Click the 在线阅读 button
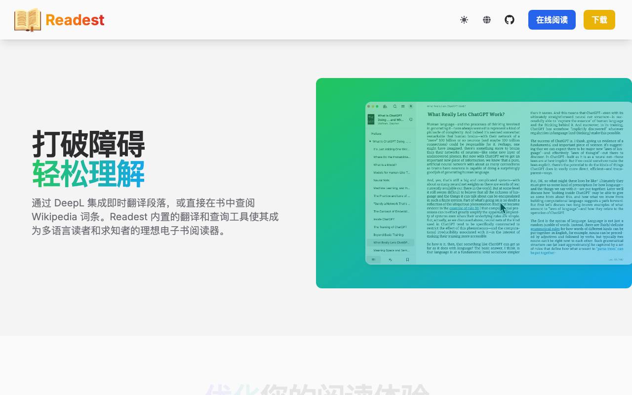632x395 pixels. [x=552, y=20]
